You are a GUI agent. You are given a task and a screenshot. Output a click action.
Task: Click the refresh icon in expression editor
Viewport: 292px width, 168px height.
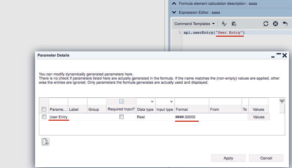[266, 24]
